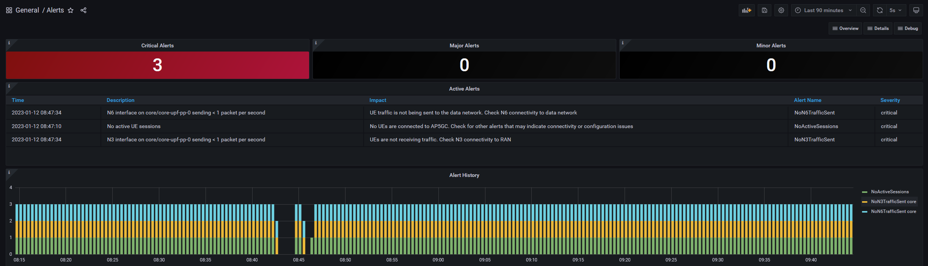This screenshot has height=266, width=928.
Task: Sort table by Impact column
Action: click(378, 100)
